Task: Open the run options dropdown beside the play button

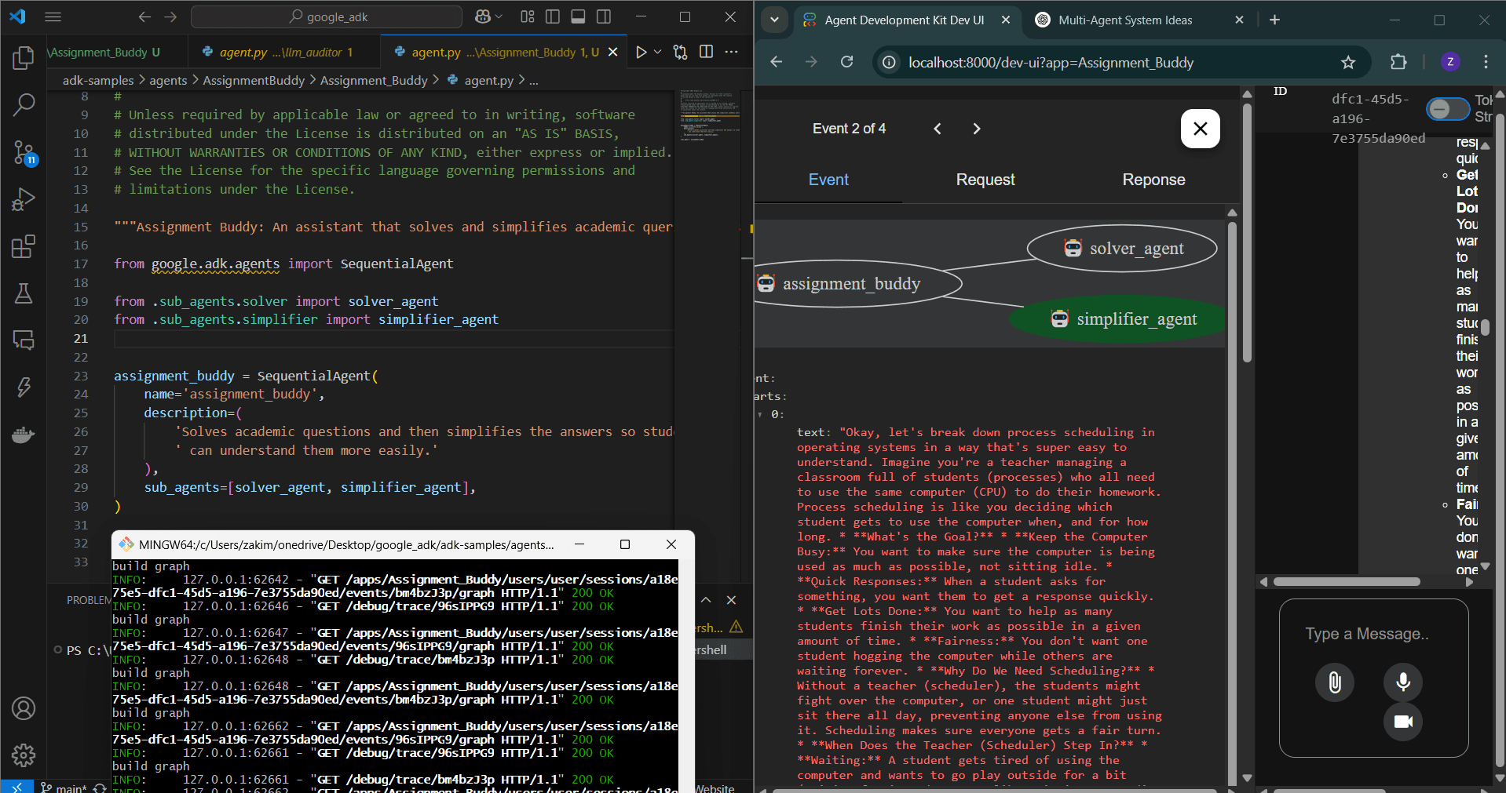Action: pyautogui.click(x=658, y=52)
